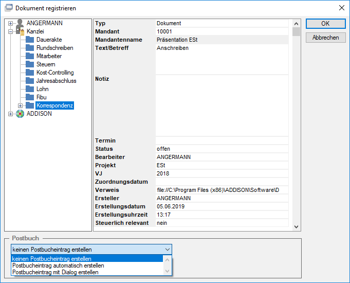The width and height of the screenshot is (350, 283).
Task: Click the properties scrollbar thumb
Action: click(296, 32)
